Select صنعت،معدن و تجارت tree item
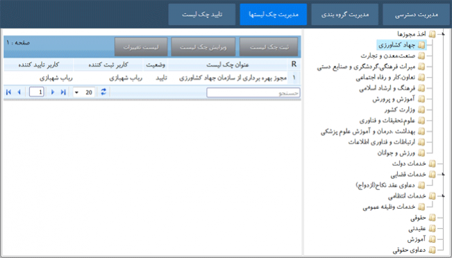Image resolution: width=452 pixels, height=258 pixels. pos(387,56)
